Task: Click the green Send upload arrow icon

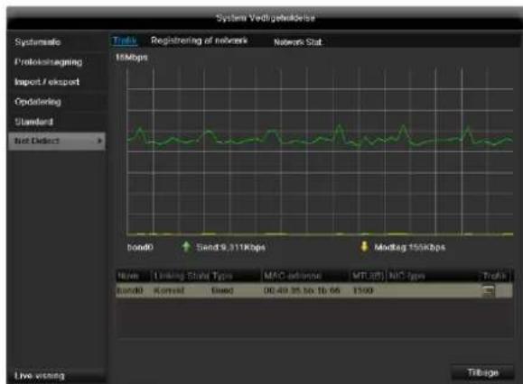Action: click(x=186, y=247)
